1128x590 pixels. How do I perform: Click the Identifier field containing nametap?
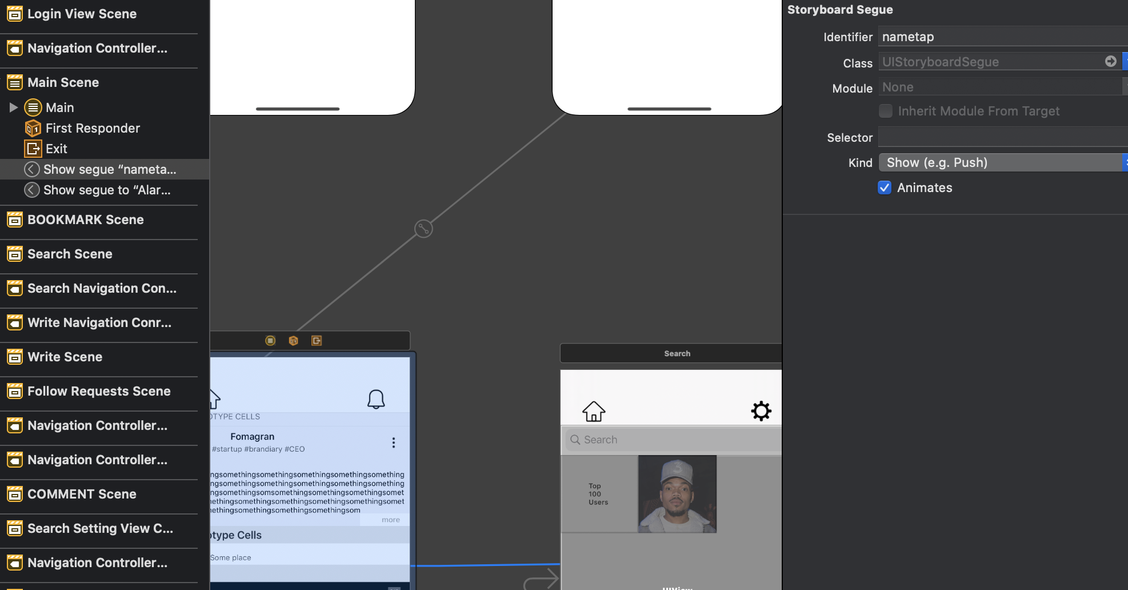(1003, 37)
